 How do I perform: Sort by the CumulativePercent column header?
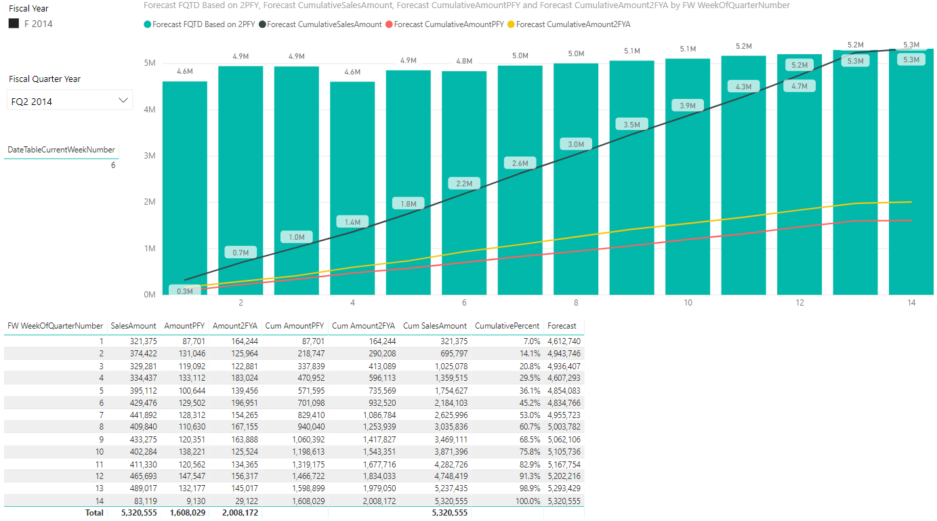(507, 326)
